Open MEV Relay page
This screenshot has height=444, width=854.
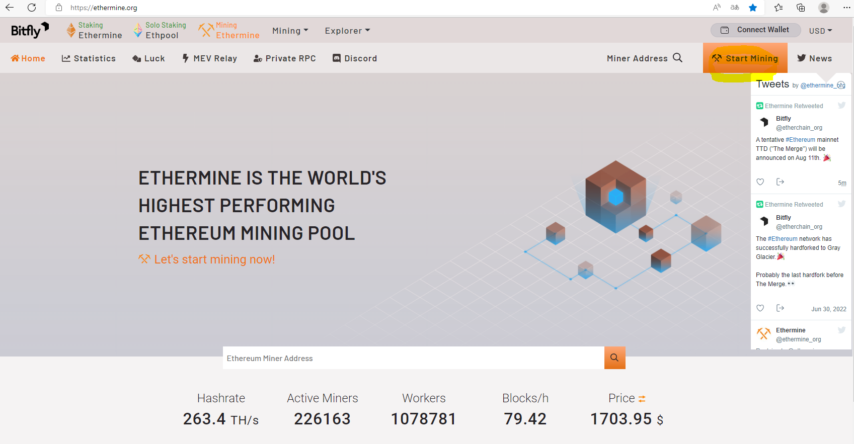[x=209, y=58]
